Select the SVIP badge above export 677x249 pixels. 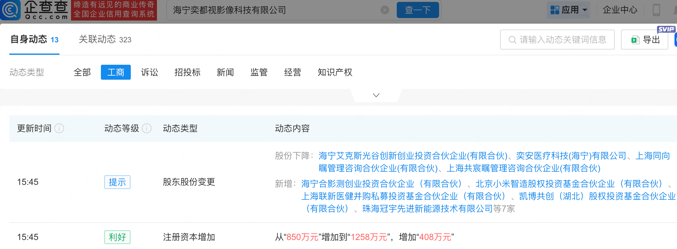[x=666, y=29]
